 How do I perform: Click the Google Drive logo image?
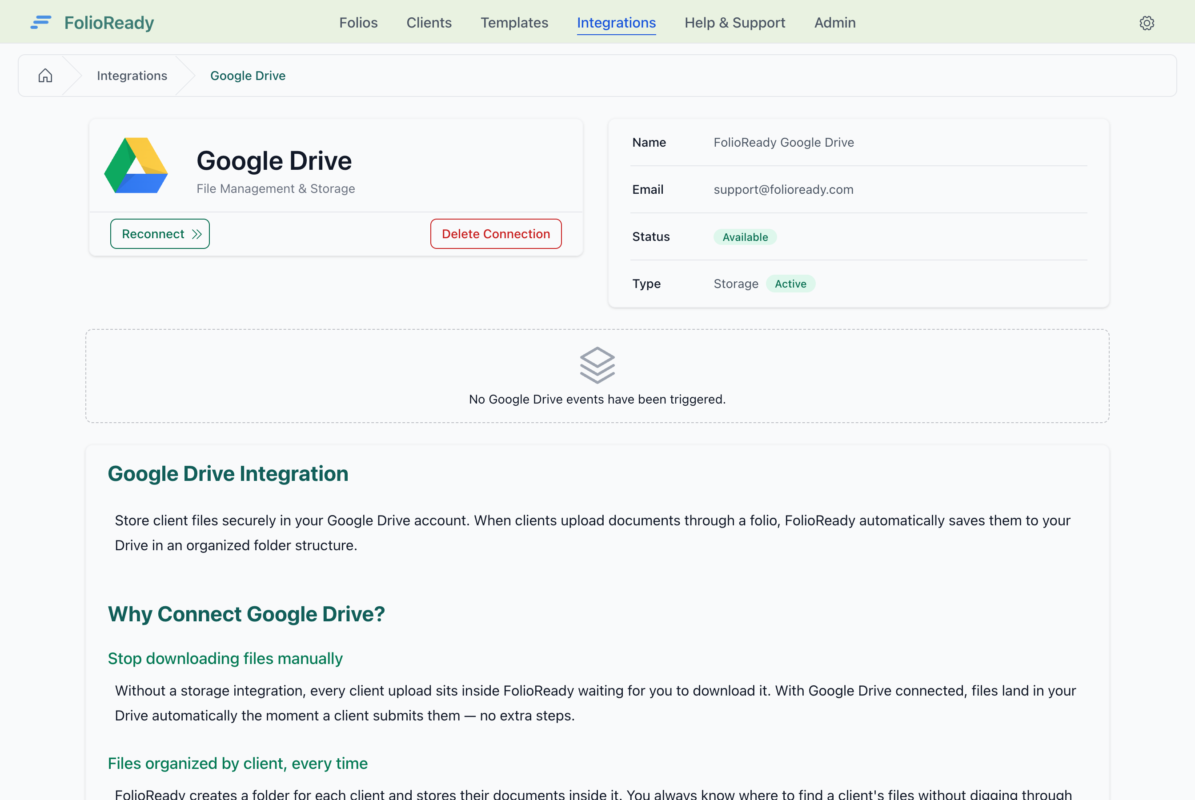tap(136, 165)
